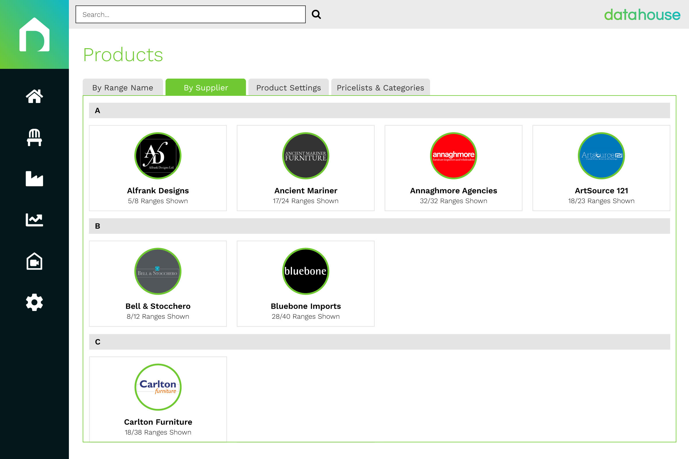Click the magnifying glass search icon
The width and height of the screenshot is (689, 459).
click(316, 14)
